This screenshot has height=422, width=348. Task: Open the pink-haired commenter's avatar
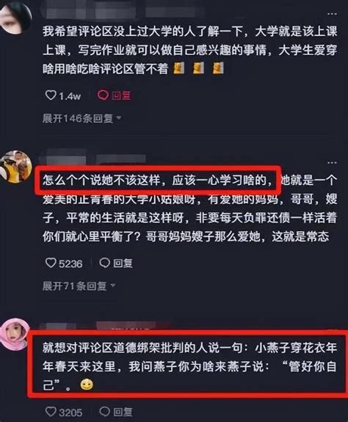click(15, 334)
